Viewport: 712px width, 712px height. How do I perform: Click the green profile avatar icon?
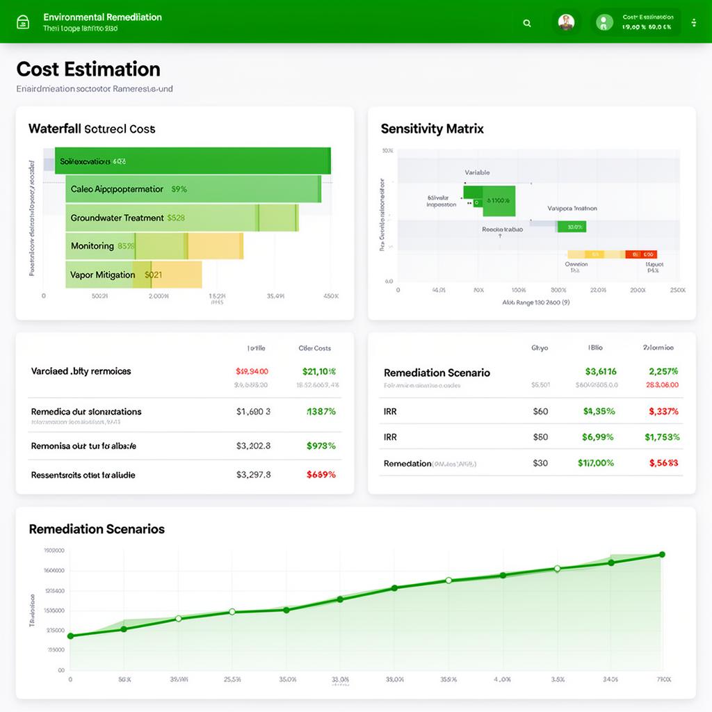(x=604, y=22)
